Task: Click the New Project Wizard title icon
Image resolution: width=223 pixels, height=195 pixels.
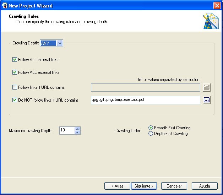Action: point(4,6)
